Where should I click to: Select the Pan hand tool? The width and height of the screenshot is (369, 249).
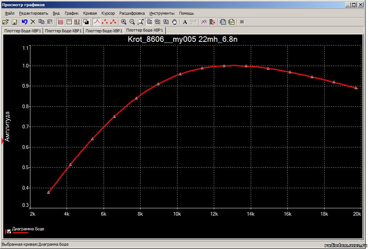click(174, 22)
